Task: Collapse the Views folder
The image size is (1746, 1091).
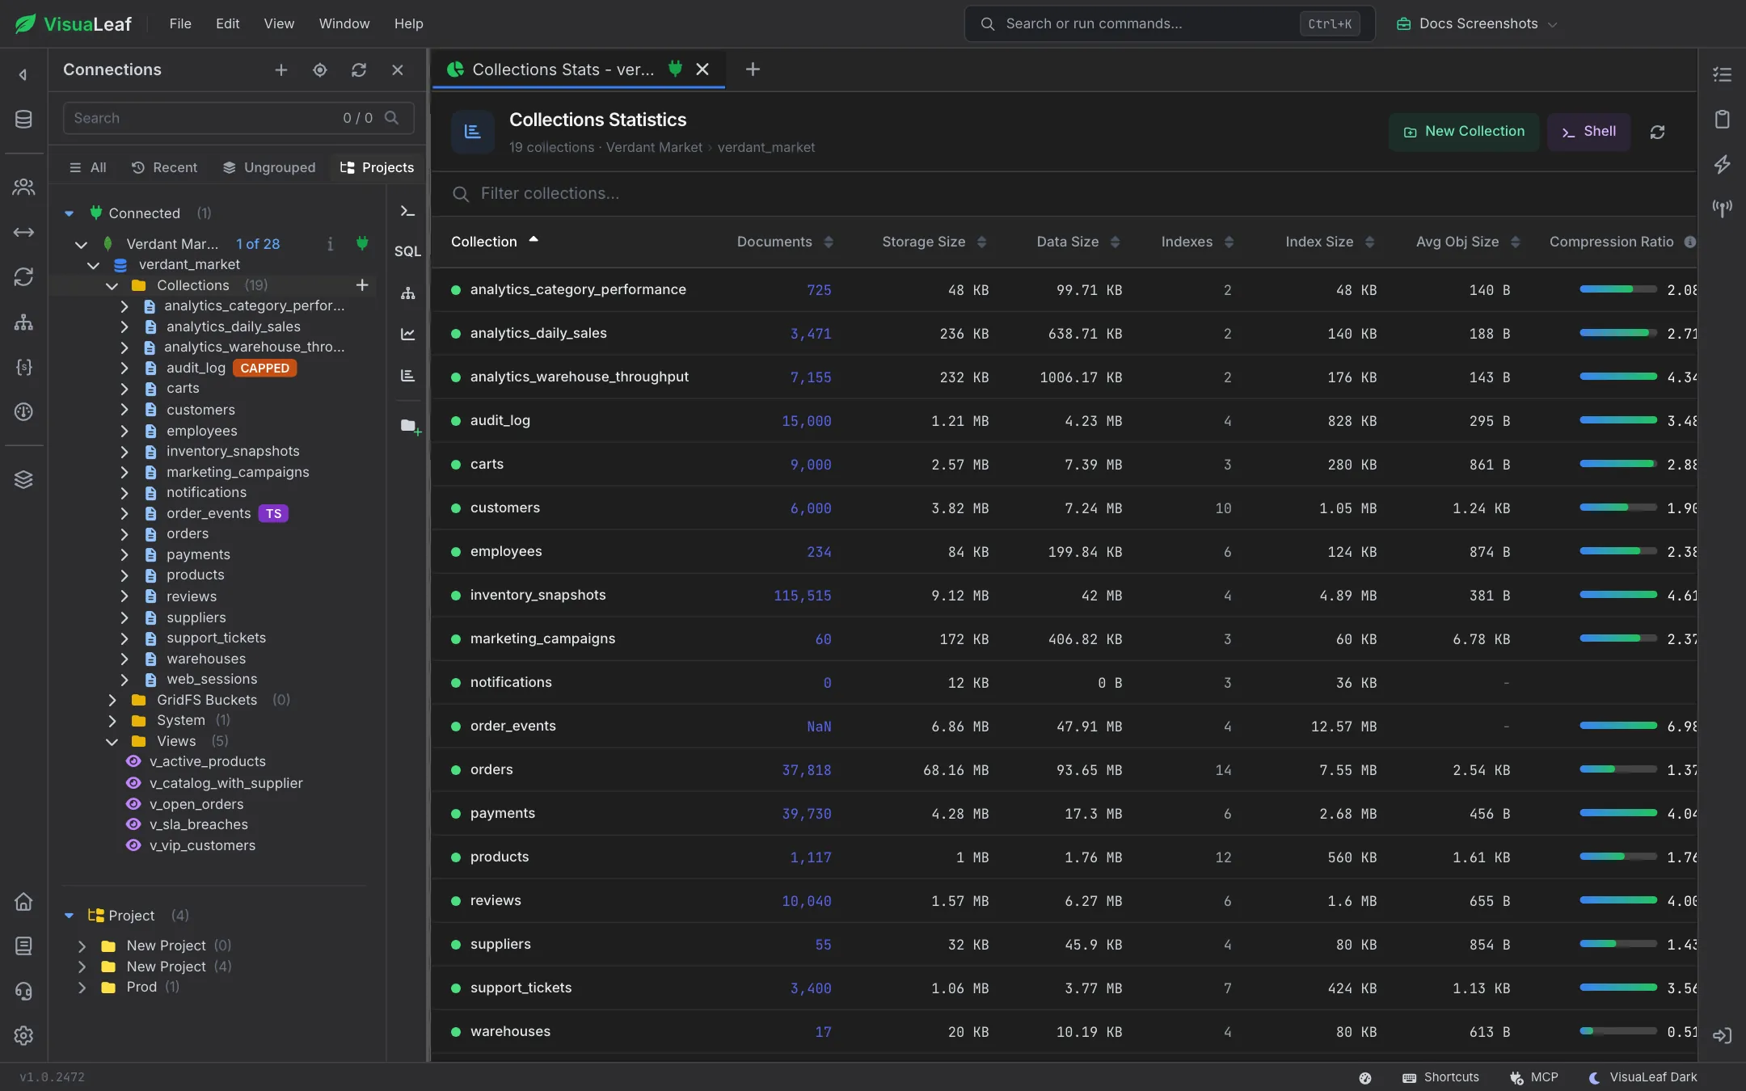Action: coord(112,741)
